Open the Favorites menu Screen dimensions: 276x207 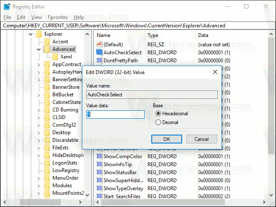[x=57, y=17]
